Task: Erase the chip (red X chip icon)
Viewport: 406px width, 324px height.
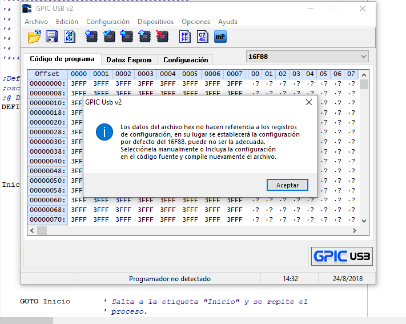Action: pyautogui.click(x=162, y=37)
